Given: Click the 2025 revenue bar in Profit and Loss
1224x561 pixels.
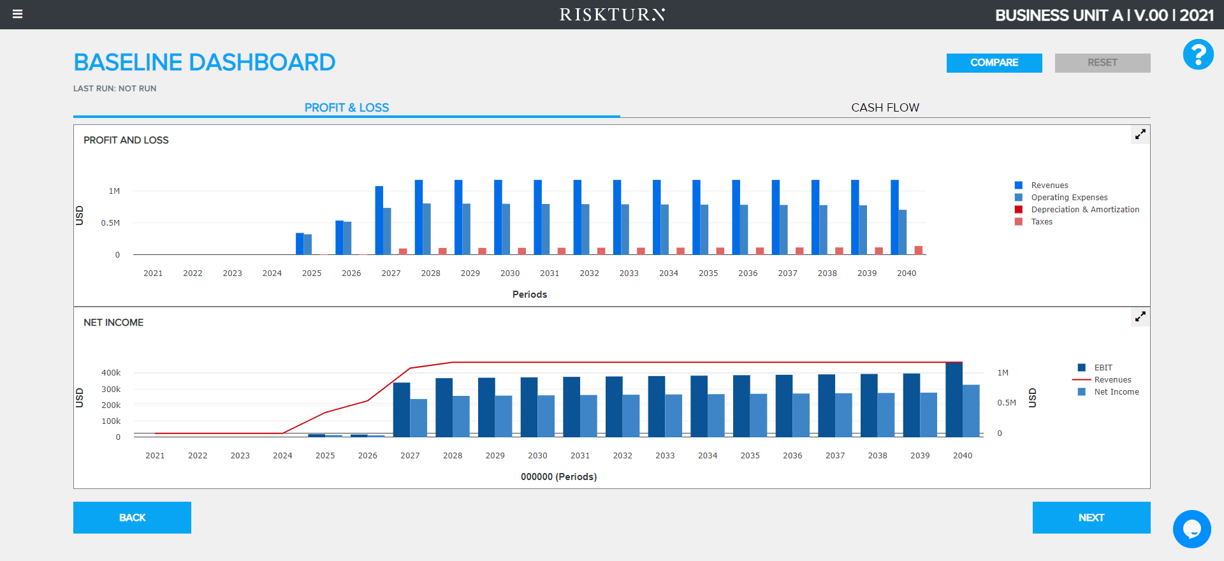Looking at the screenshot, I should (300, 244).
